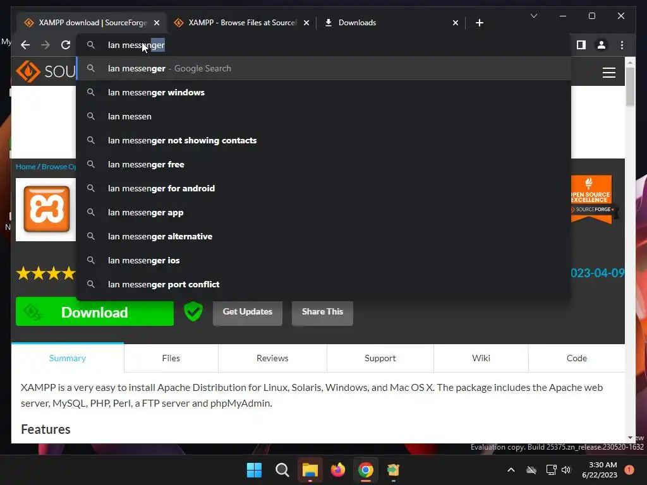Toggle the Chrome side panel icon
This screenshot has height=485, width=647.
click(581, 45)
